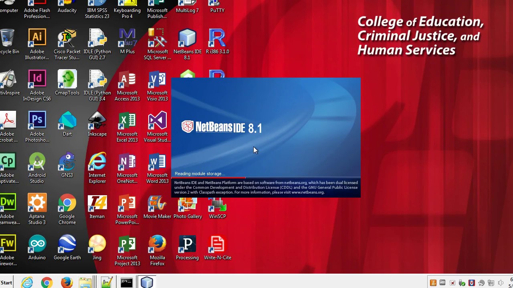Open the Adobe Fireworks desktop icon

[8, 250]
